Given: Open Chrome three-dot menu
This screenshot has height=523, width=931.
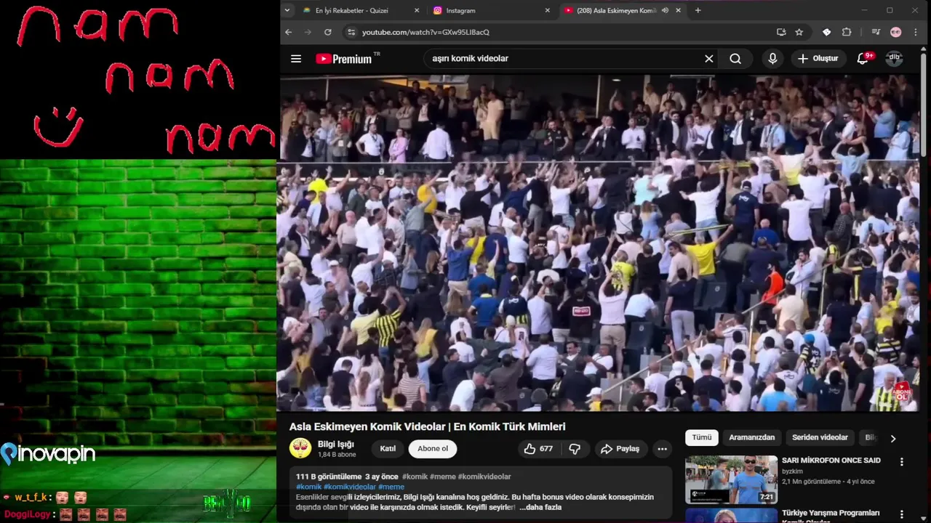Looking at the screenshot, I should click(916, 32).
